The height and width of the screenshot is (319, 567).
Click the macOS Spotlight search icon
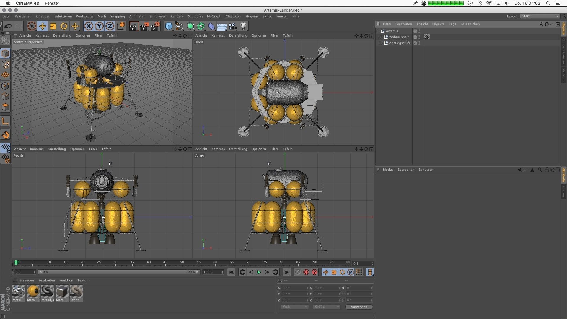[548, 4]
